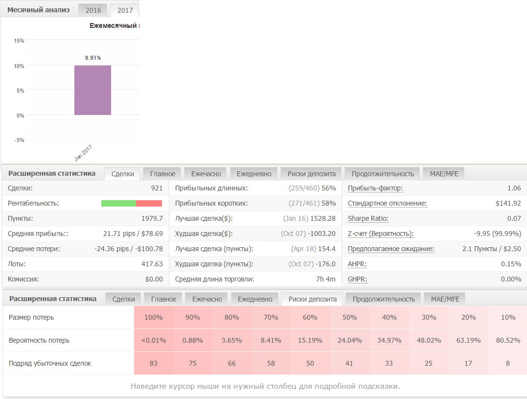Click the 83 consecutive losing trades cell
Screen dimensions: 527x399
coord(154,363)
